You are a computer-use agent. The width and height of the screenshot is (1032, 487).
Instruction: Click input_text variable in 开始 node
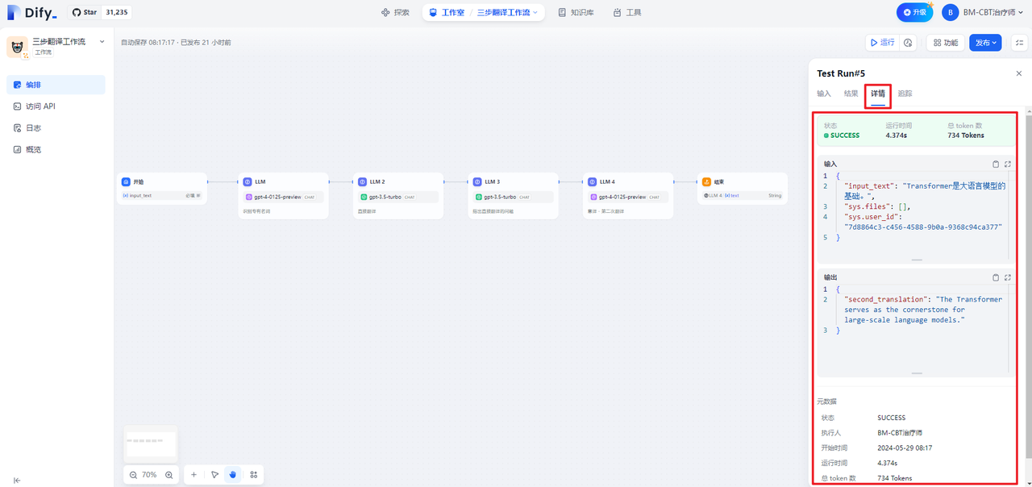pyautogui.click(x=162, y=196)
